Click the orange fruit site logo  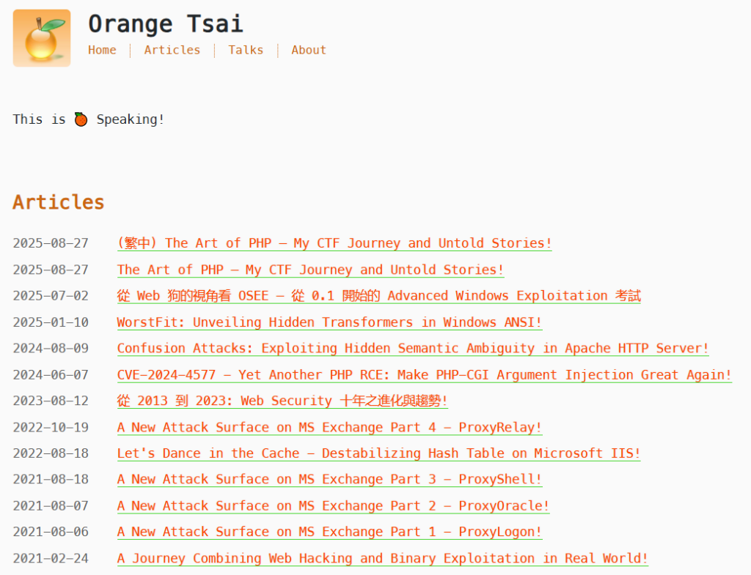[42, 38]
